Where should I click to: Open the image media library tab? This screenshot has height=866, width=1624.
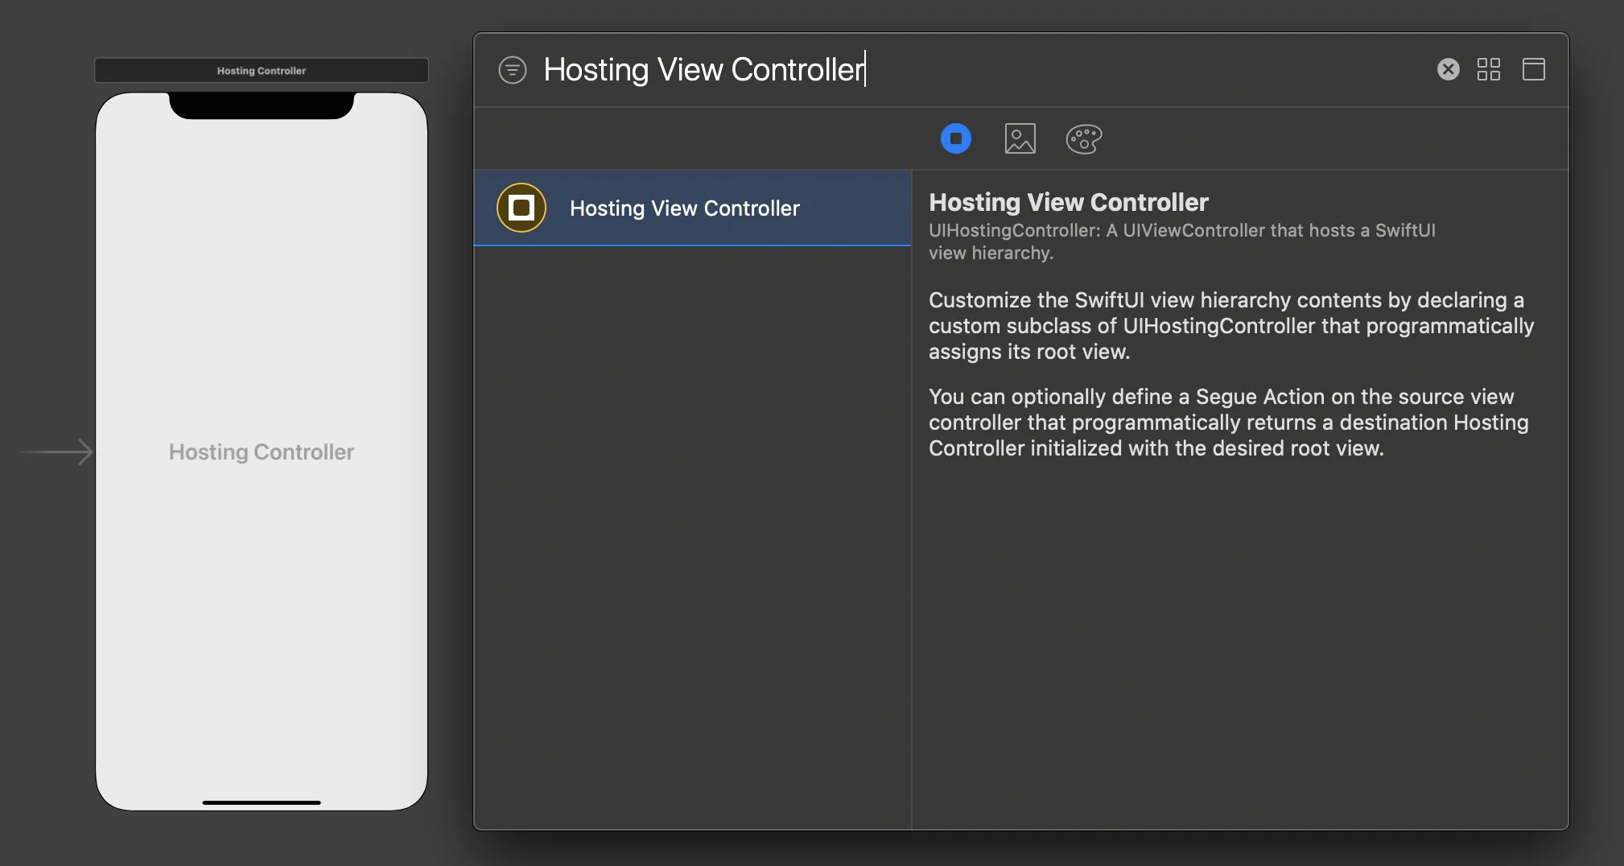click(1020, 138)
